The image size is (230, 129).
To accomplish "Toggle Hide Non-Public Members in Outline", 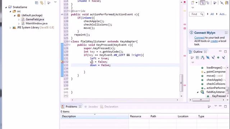I will click(218, 58).
